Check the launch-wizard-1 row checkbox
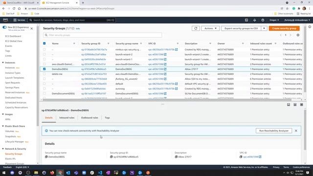This screenshot has height=176, width=313. [x=45, y=59]
